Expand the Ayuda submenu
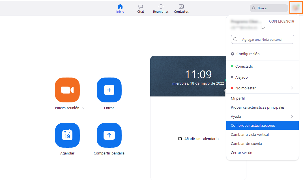This screenshot has width=303, height=187. coord(292,116)
